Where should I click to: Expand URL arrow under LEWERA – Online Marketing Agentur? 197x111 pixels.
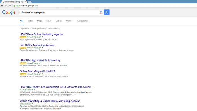click(42, 37)
